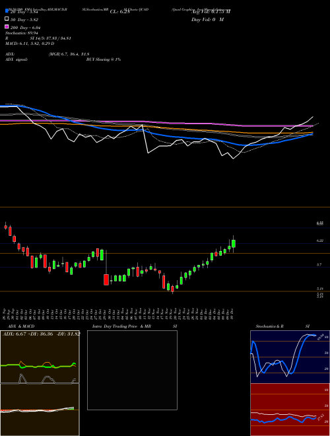Click the 'Day Vol: 0 M' label
Image resolution: width=330 pixels, height=436 pixels.
tap(207, 20)
